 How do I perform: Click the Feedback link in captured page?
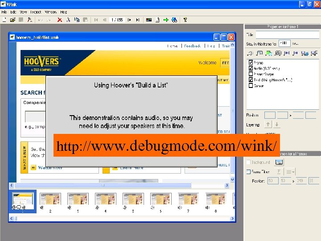tap(192, 46)
